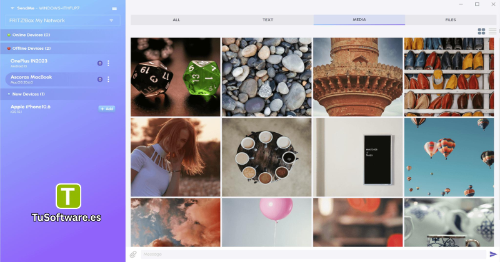This screenshot has width=500, height=262.
Task: Open the three-dot menu for OnePlus IN2023
Action: click(108, 63)
